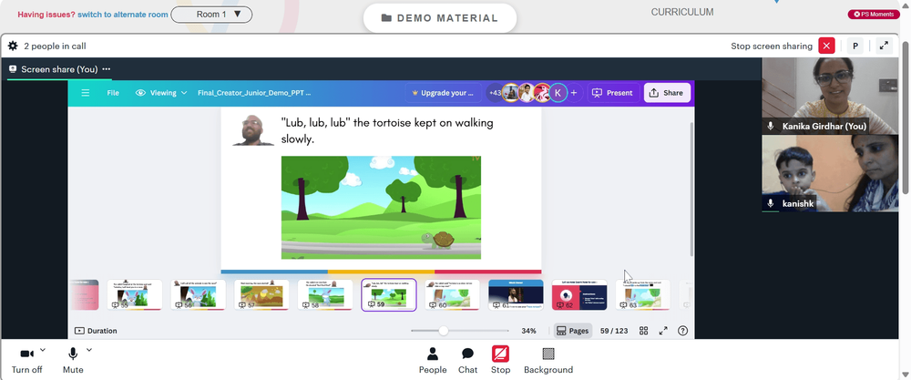Toggle the Pages thumbnail view
Screen dimensions: 911x380
(x=572, y=331)
